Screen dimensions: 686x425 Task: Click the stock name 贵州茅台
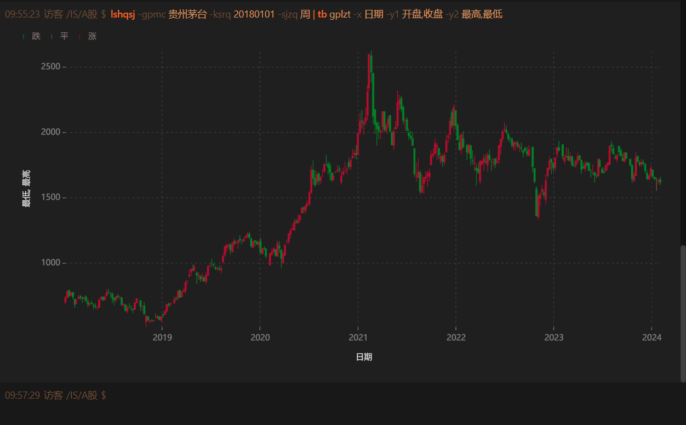(189, 14)
